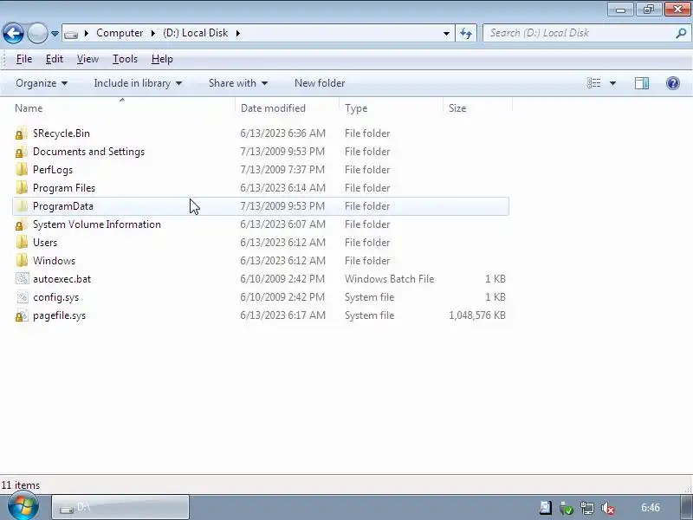
Task: Click the 1,048,576 KB size value
Action: [x=477, y=315]
